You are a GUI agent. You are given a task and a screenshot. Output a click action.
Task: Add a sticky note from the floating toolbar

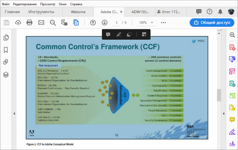coord(108,35)
